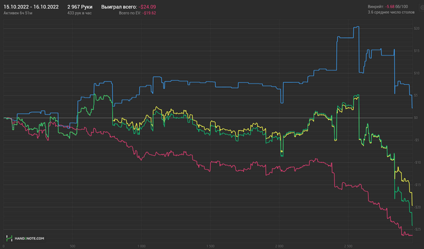Image resolution: width=424 pixels, height=249 pixels.
Task: Click the 500 x-axis tick label
Action: (x=73, y=246)
